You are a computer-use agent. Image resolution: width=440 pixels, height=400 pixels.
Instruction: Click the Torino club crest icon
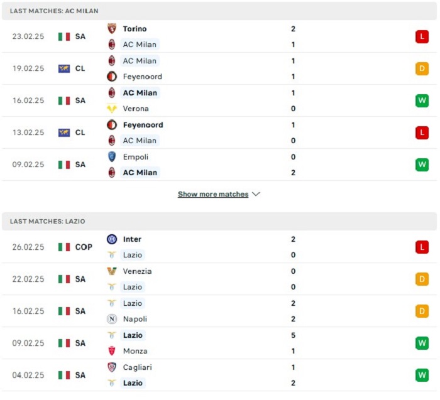tap(112, 29)
